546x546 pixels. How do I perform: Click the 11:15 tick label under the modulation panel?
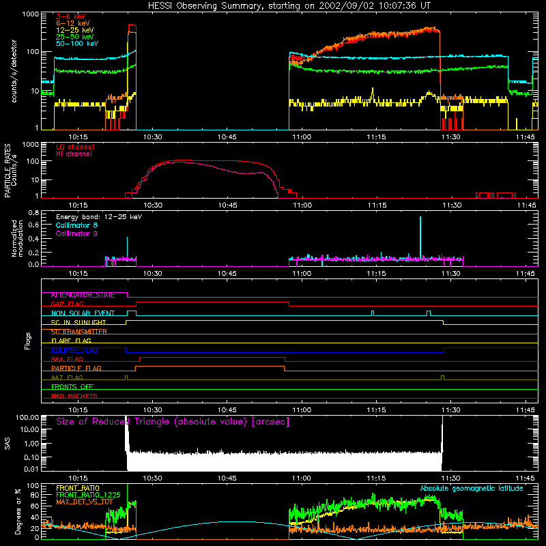[x=376, y=274]
